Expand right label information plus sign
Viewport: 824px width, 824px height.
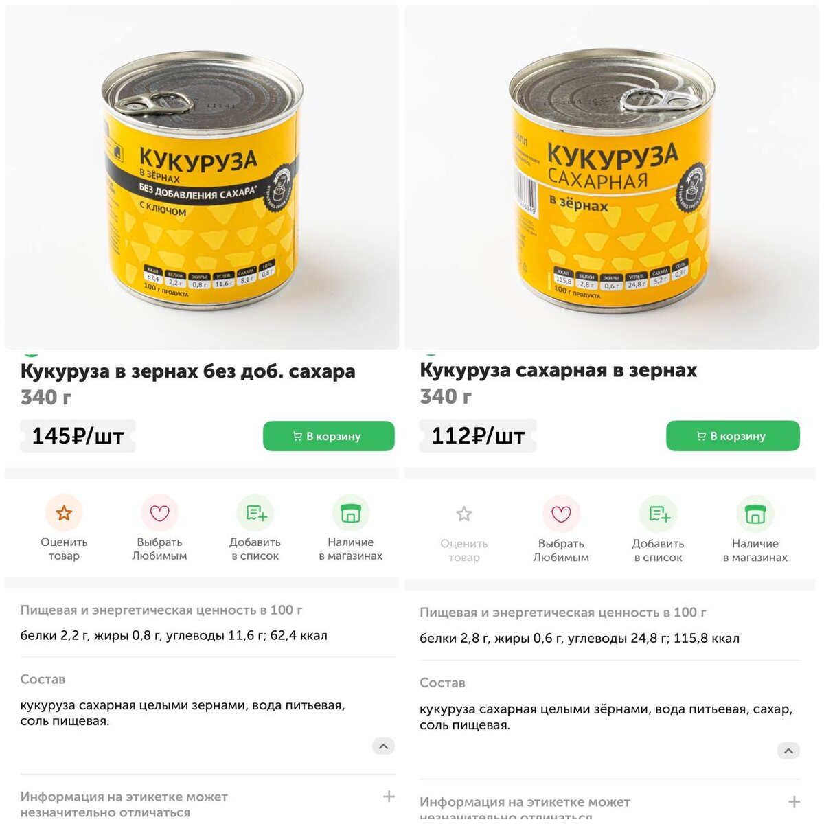tap(794, 801)
